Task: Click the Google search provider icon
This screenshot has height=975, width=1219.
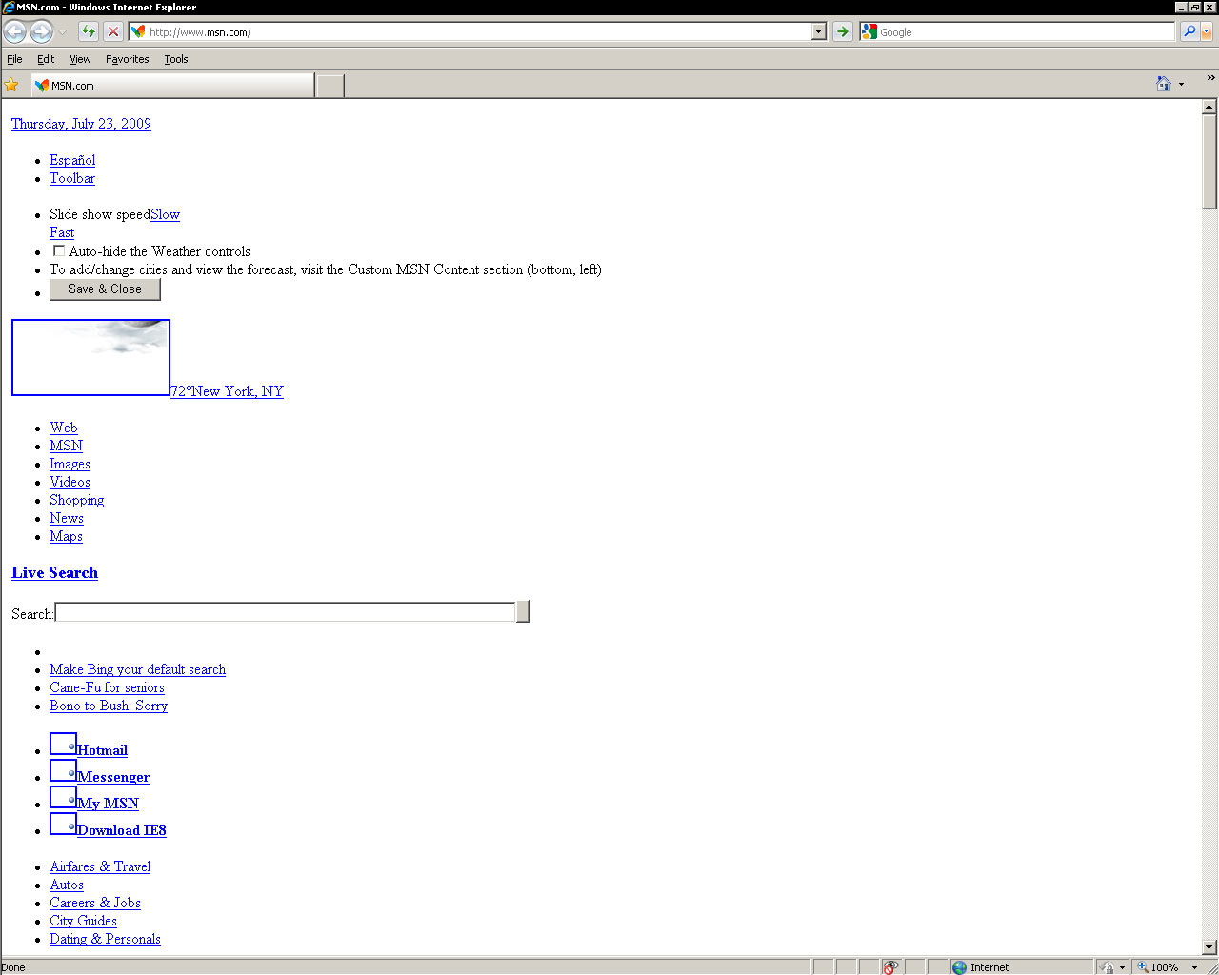Action: point(869,31)
